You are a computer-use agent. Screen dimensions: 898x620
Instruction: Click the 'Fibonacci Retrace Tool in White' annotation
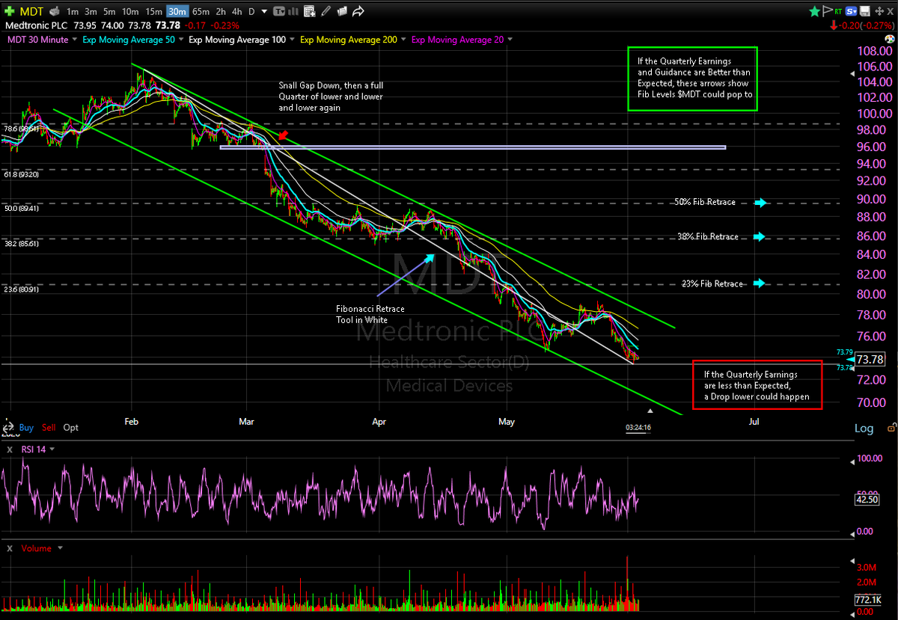pos(371,314)
